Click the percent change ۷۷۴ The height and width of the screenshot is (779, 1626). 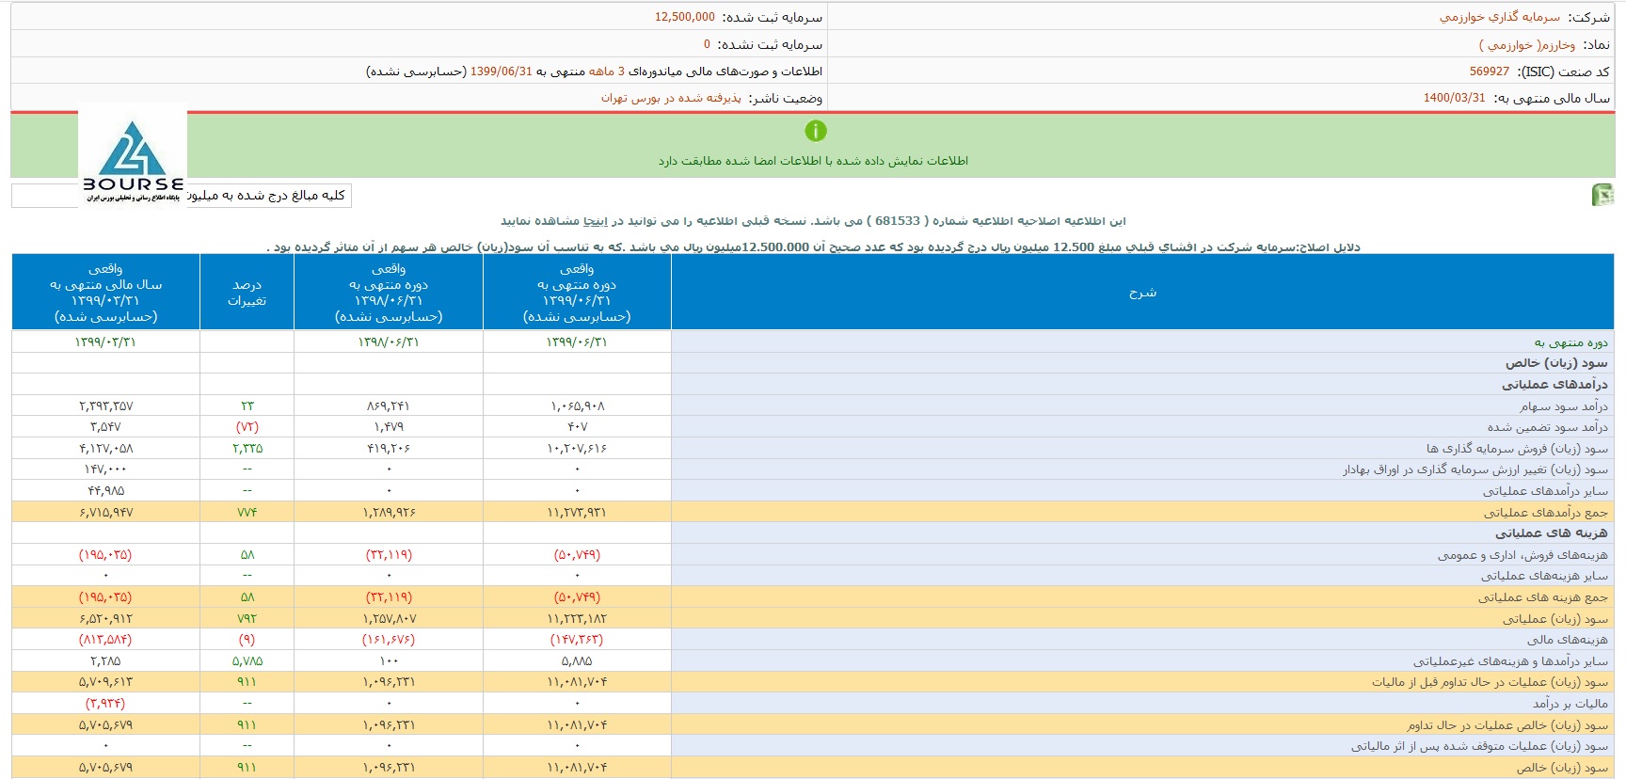point(247,513)
